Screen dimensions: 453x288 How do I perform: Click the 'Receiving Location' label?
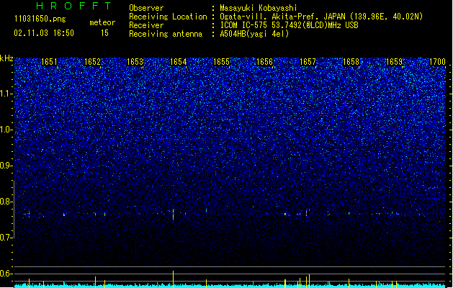click(168, 17)
